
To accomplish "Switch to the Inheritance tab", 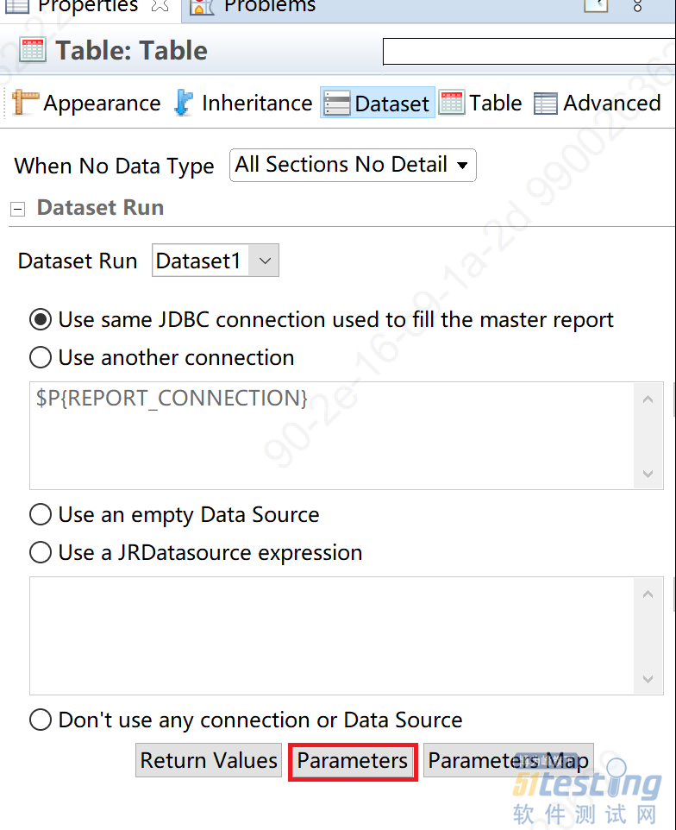I will point(243,103).
